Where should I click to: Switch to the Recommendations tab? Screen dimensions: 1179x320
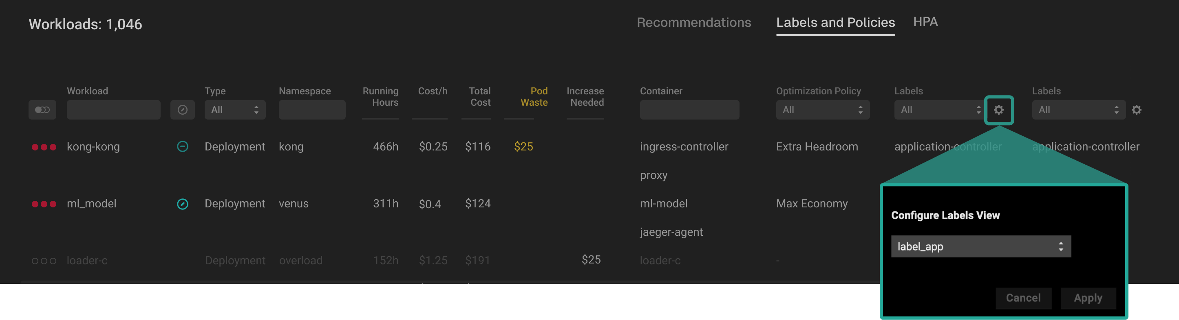[x=693, y=22]
